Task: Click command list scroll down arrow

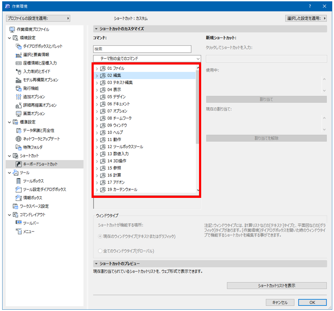Action: pyautogui.click(x=198, y=190)
